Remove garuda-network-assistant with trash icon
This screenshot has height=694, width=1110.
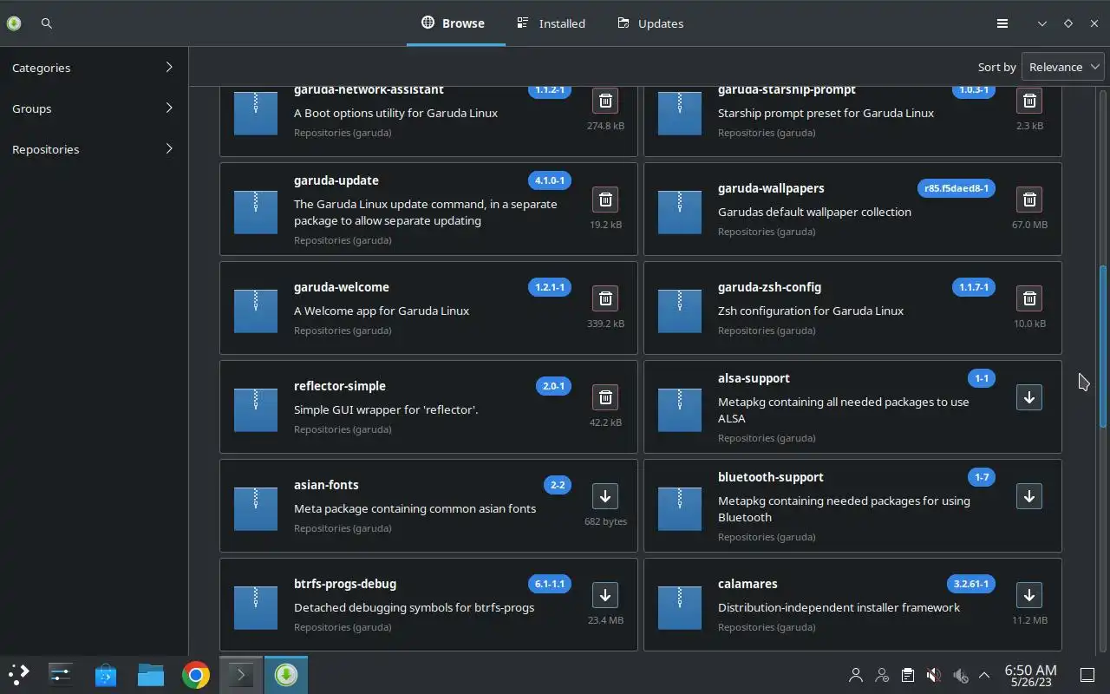(605, 101)
